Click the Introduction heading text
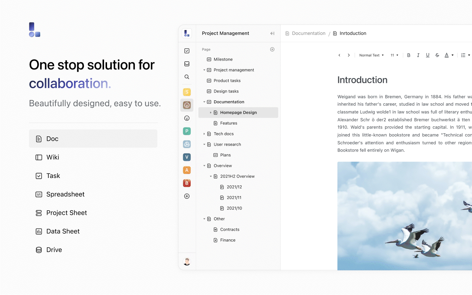 point(362,80)
